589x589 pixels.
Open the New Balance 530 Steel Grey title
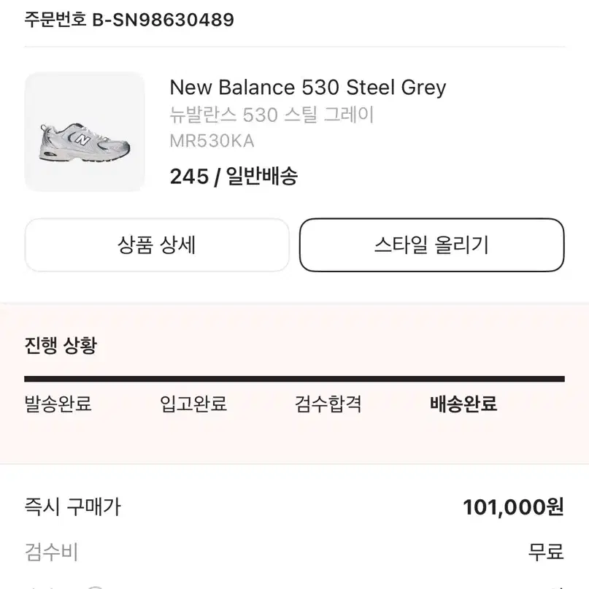pos(308,88)
